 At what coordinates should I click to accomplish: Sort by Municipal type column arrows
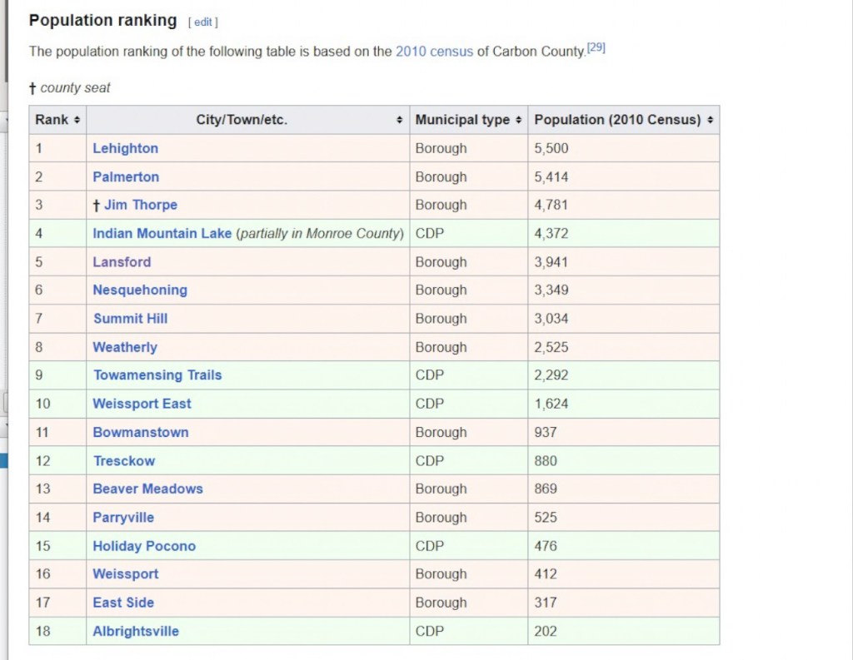(519, 120)
